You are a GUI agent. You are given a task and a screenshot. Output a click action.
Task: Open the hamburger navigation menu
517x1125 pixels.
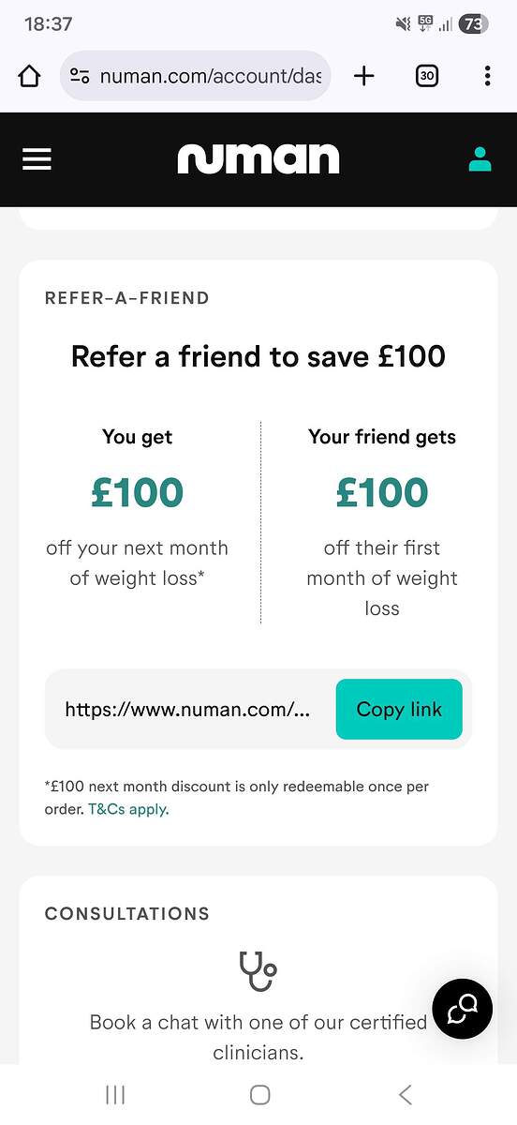coord(37,159)
